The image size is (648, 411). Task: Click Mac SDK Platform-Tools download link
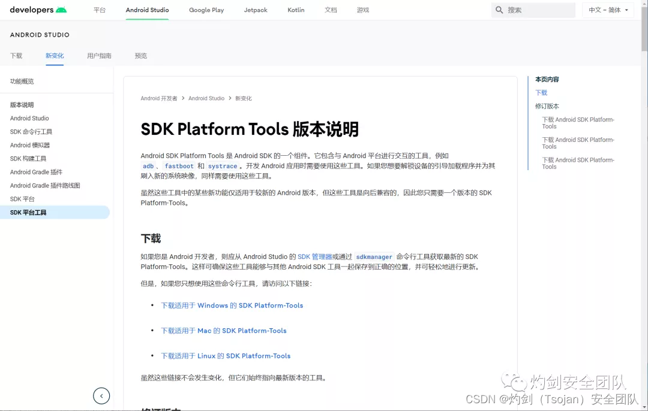pos(224,331)
